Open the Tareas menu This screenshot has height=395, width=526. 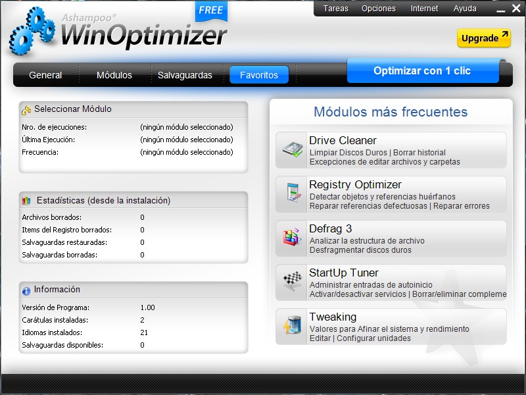click(x=336, y=9)
